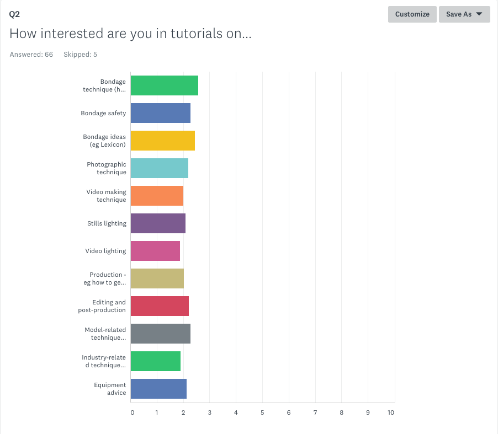
Task: Select the green Bondage technique bar
Action: [164, 85]
